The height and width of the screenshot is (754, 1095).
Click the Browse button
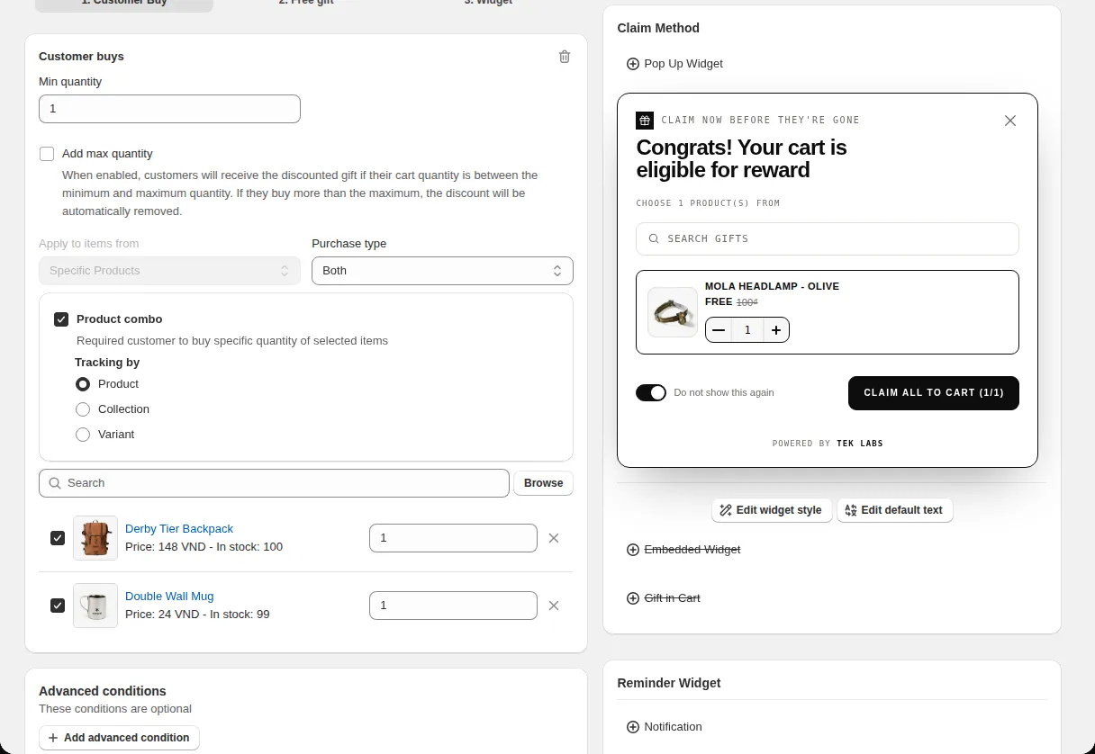543,483
